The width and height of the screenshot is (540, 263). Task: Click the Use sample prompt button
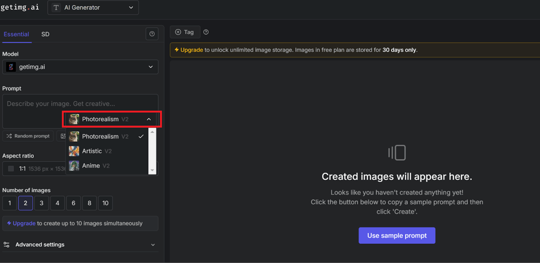(397, 236)
